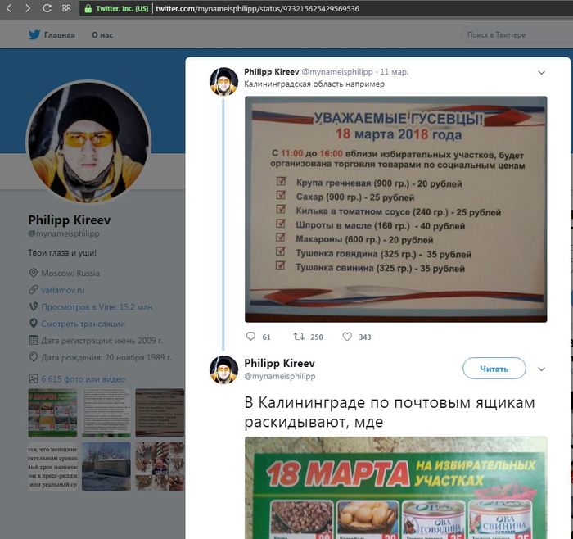
Task: Click the green padlock security icon
Action: coord(88,8)
